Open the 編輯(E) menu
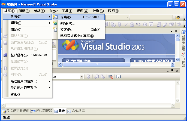The image size is (187, 121). point(24,11)
